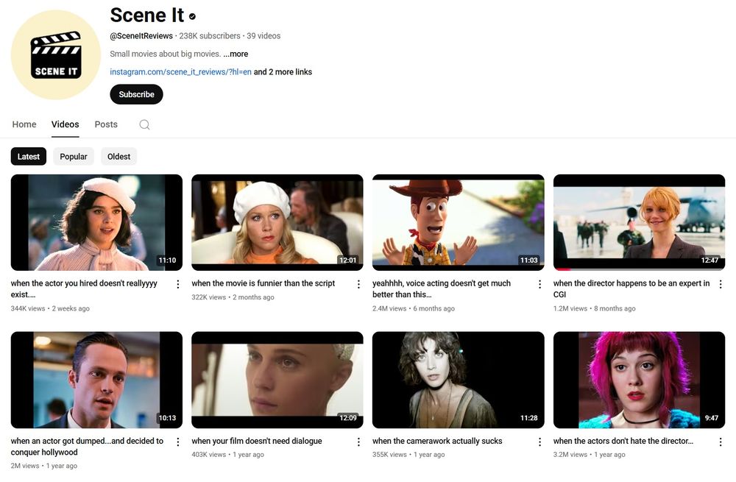The width and height of the screenshot is (736, 482).
Task: Click the 'Scene It' channel name heading
Action: point(147,15)
